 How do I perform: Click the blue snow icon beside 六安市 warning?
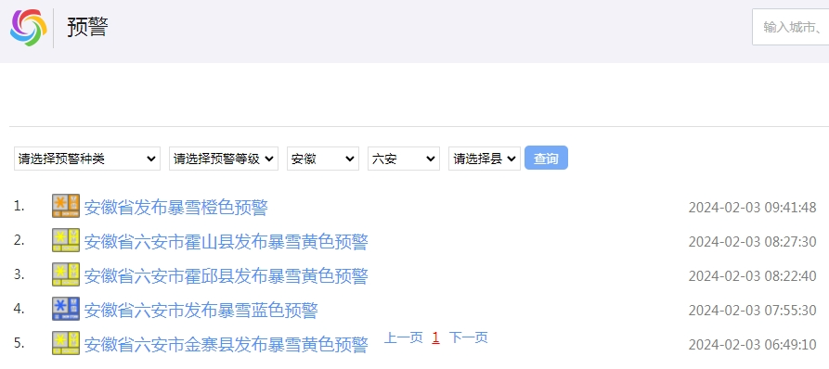(66, 309)
